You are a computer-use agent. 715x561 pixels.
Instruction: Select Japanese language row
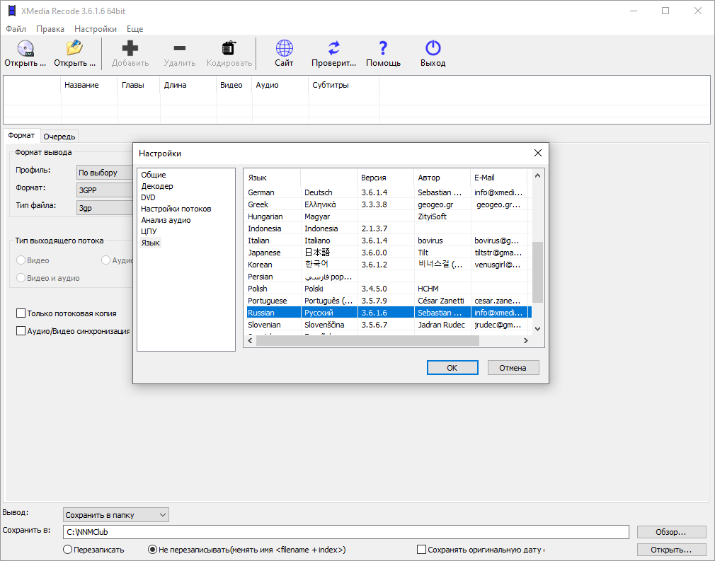point(388,253)
